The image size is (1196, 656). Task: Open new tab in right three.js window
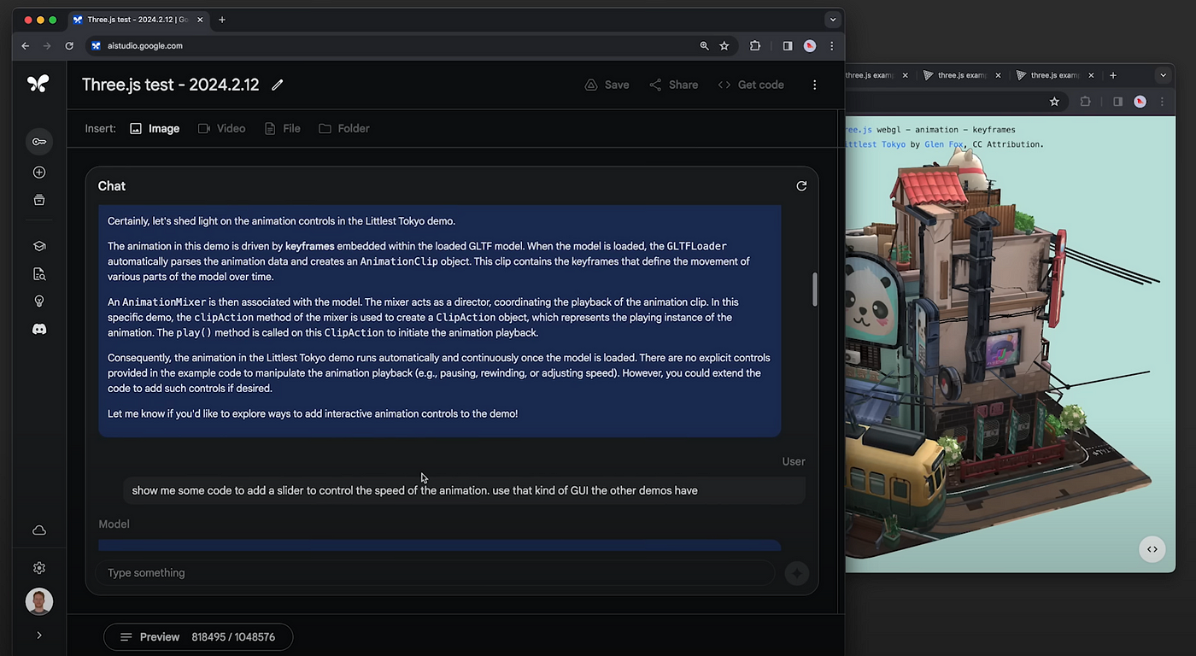point(1113,75)
